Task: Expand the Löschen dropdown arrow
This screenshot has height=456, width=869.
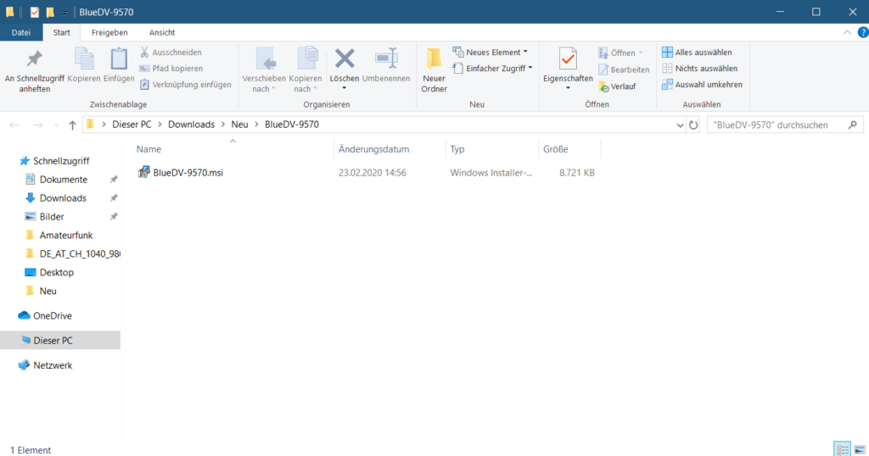Action: [x=345, y=88]
